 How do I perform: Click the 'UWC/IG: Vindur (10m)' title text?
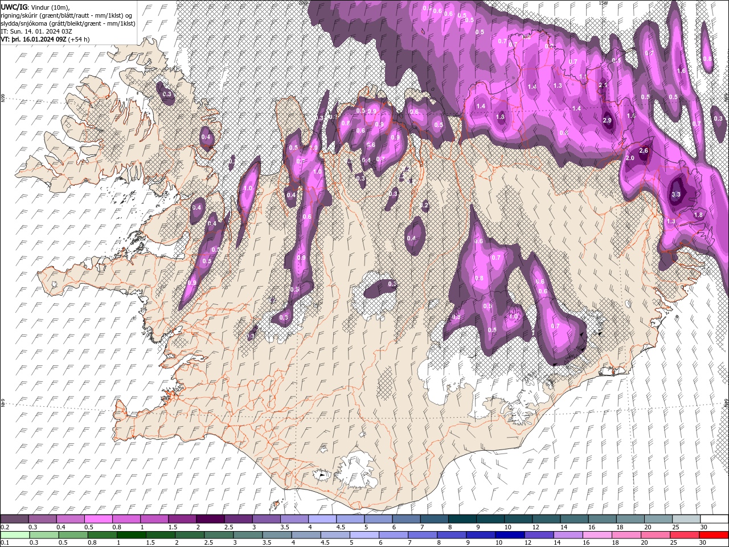click(x=35, y=7)
